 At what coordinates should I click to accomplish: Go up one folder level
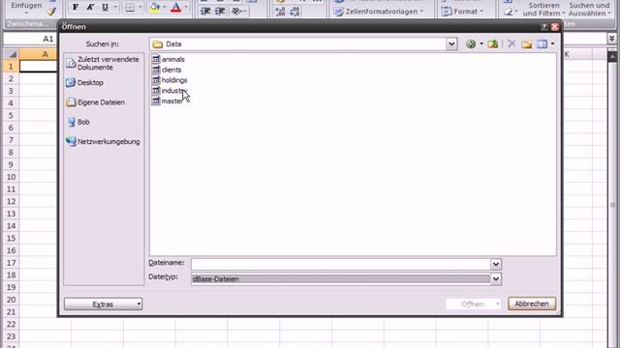click(x=493, y=43)
